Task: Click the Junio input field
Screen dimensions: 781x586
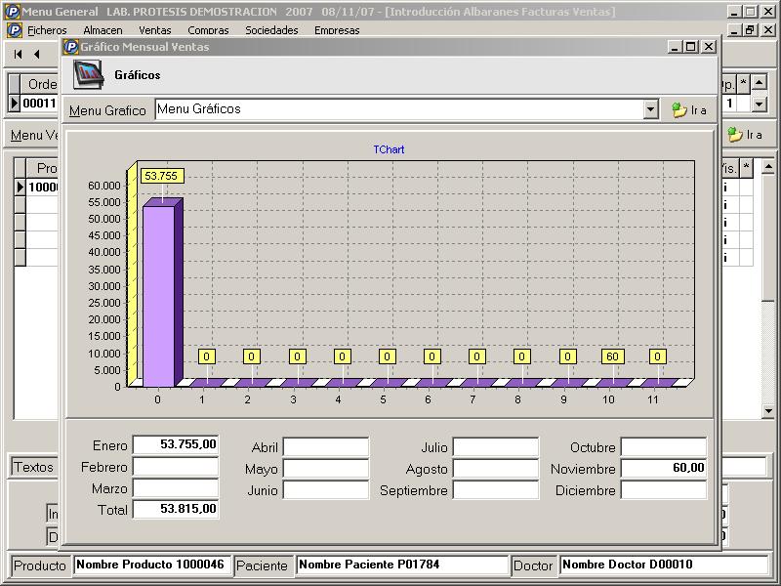Action: (x=326, y=490)
